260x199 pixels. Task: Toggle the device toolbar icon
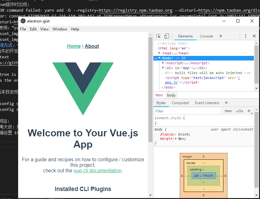coord(166,36)
